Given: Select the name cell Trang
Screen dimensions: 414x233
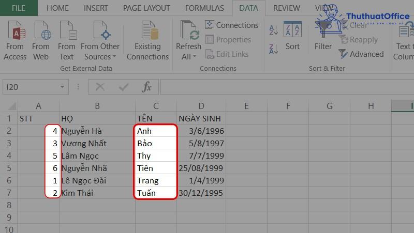Looking at the screenshot, I should coord(156,180).
